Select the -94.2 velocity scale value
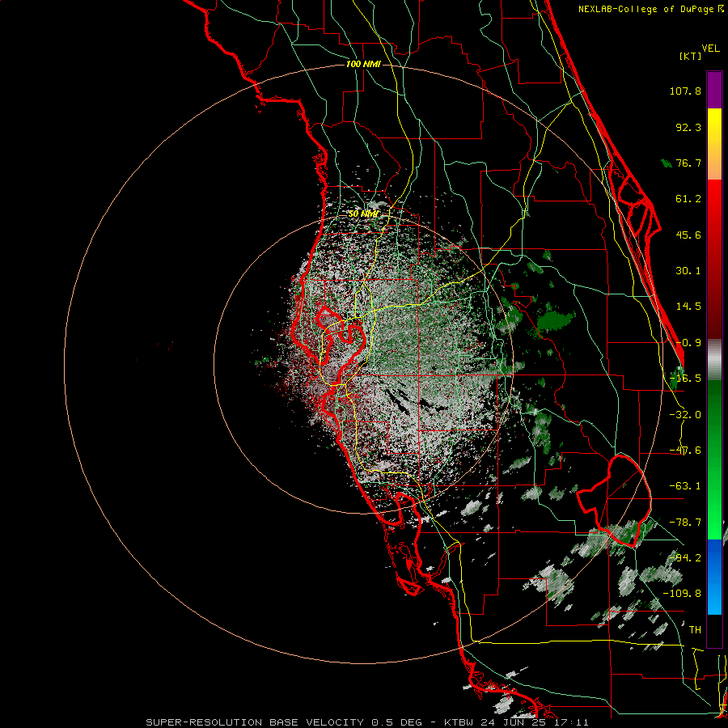The image size is (728, 728). click(x=685, y=558)
